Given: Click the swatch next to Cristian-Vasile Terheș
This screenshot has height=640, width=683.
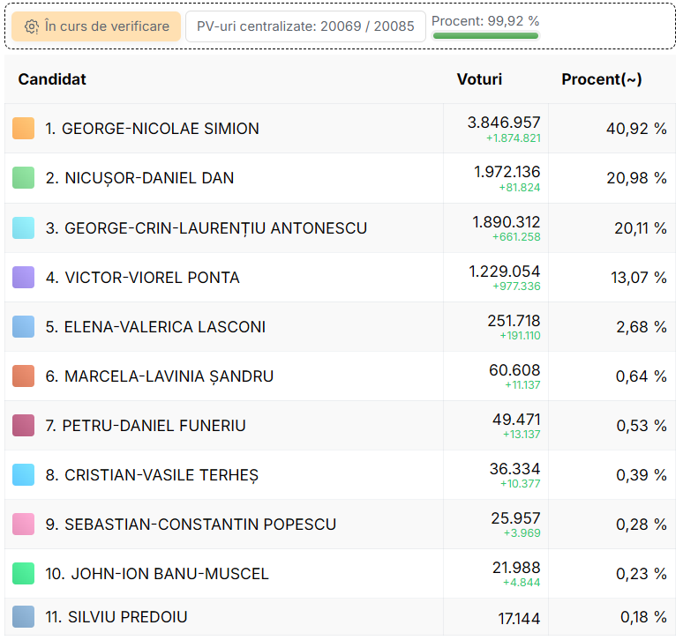Looking at the screenshot, I should coord(24,475).
